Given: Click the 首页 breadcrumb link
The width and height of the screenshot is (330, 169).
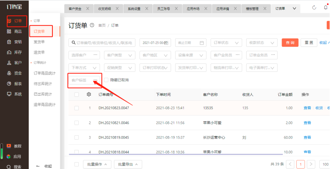Looking at the screenshot, I should click(102, 25).
